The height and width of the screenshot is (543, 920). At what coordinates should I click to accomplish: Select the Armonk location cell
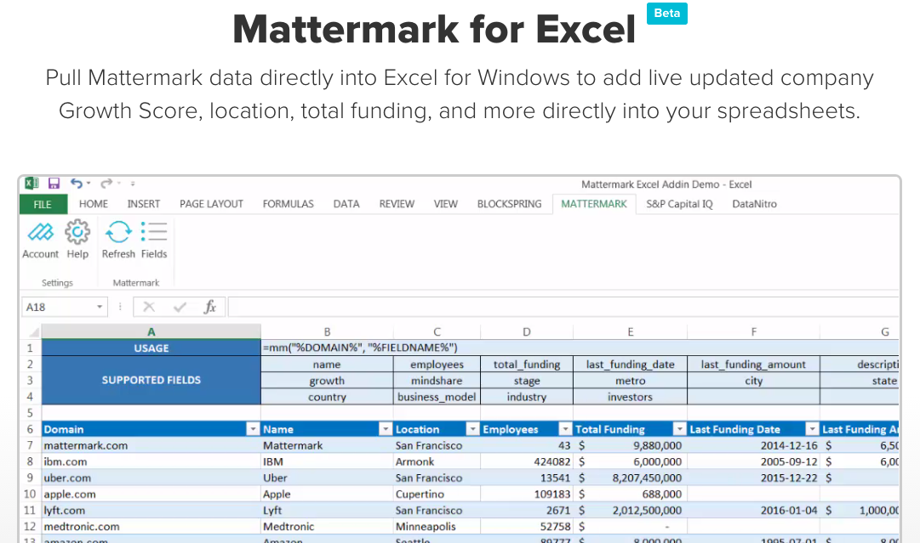(437, 461)
